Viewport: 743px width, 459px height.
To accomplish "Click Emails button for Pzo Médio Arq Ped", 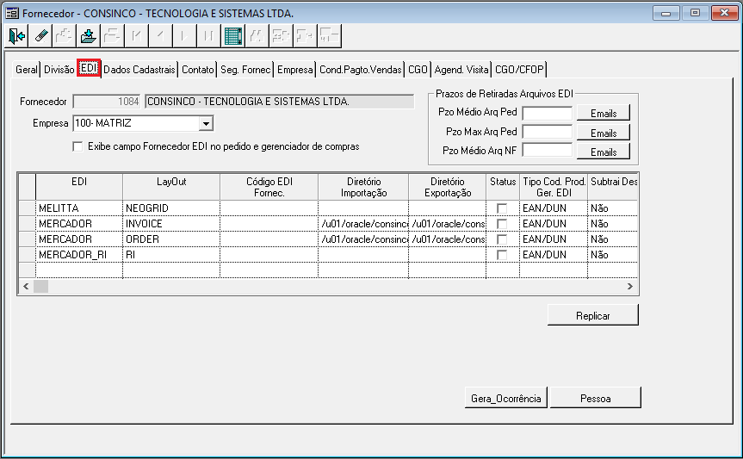I will coord(604,114).
